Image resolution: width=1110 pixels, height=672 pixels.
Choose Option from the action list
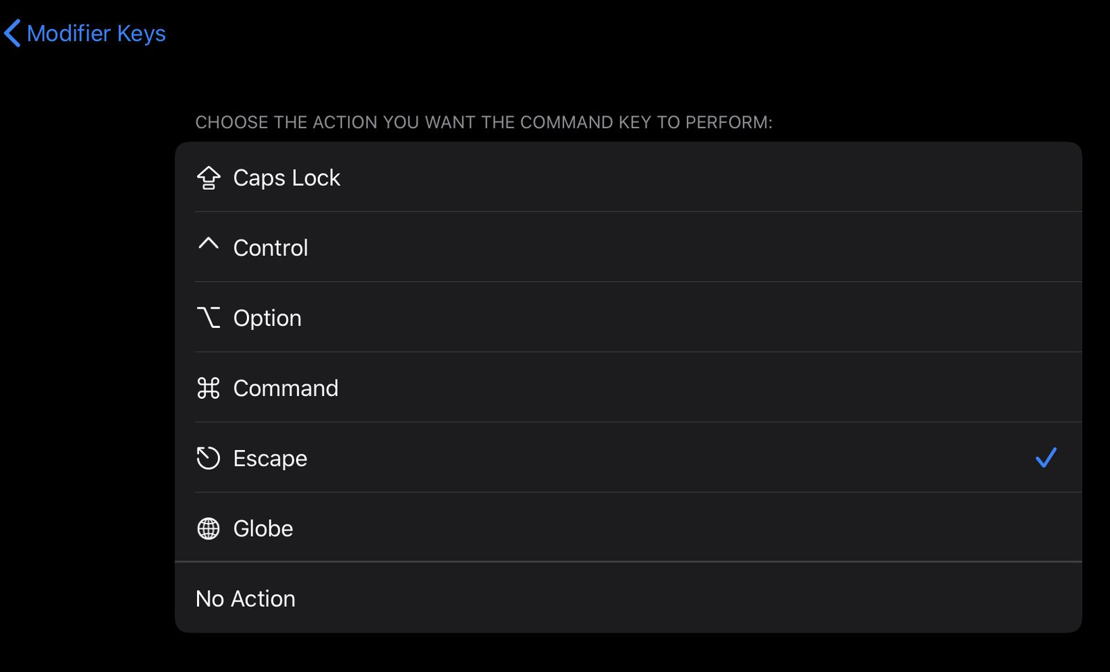tap(486, 317)
